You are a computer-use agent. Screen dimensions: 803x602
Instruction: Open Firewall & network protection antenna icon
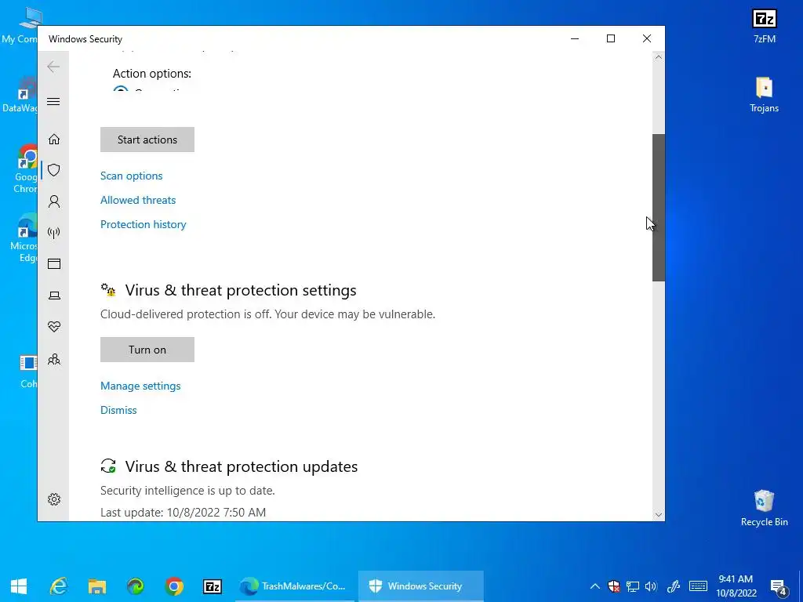point(54,233)
